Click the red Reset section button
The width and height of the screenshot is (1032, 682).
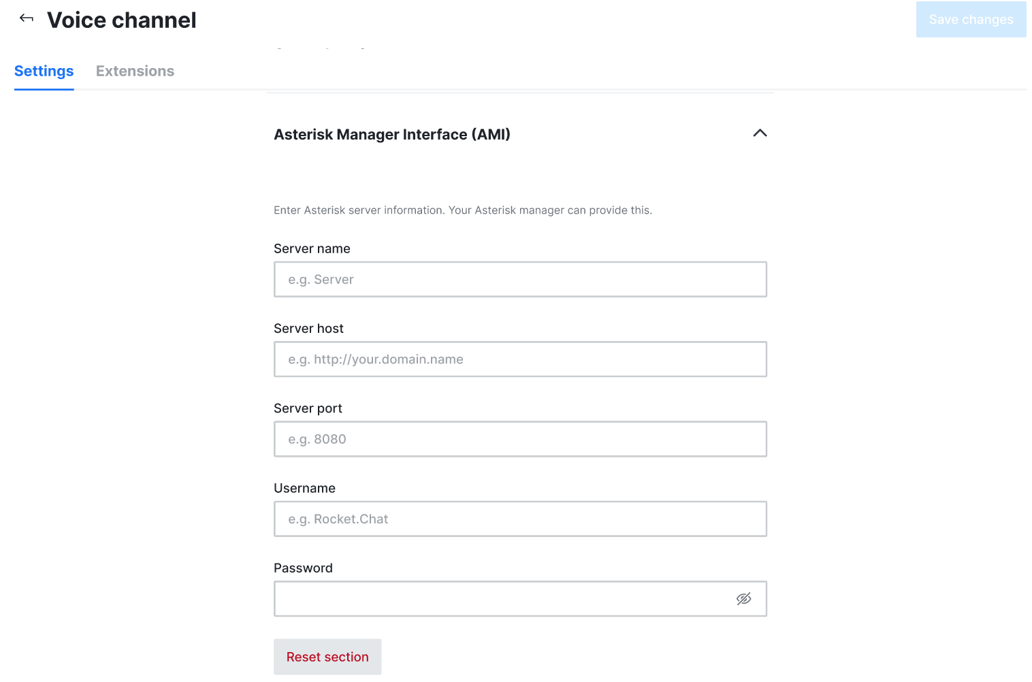(x=327, y=657)
